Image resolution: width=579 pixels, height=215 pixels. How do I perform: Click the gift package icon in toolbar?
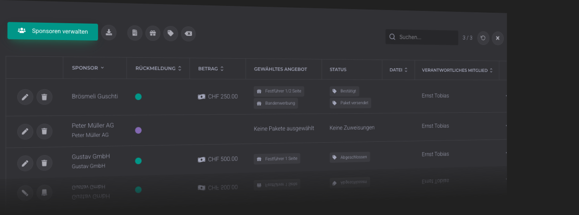coord(153,33)
